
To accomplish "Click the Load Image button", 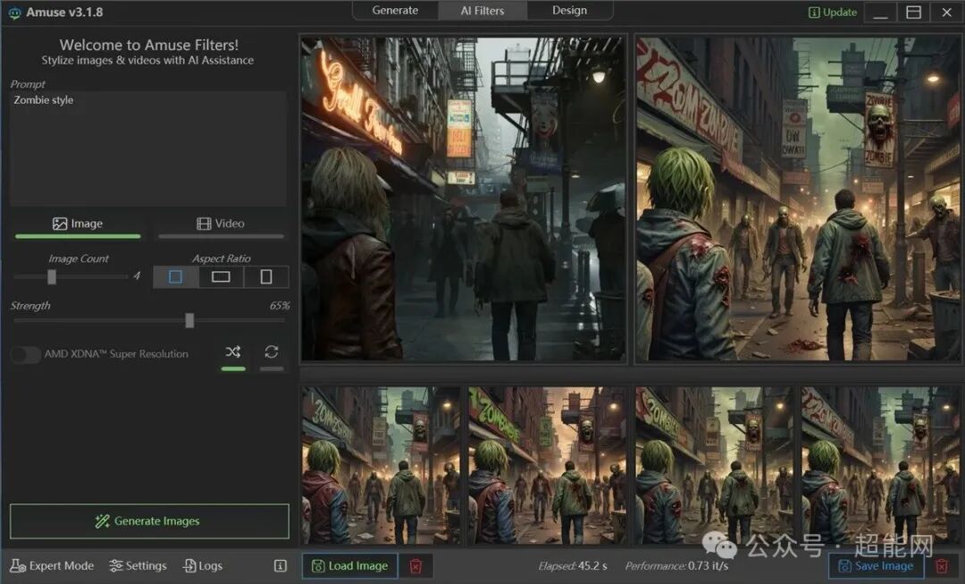I will click(x=348, y=566).
